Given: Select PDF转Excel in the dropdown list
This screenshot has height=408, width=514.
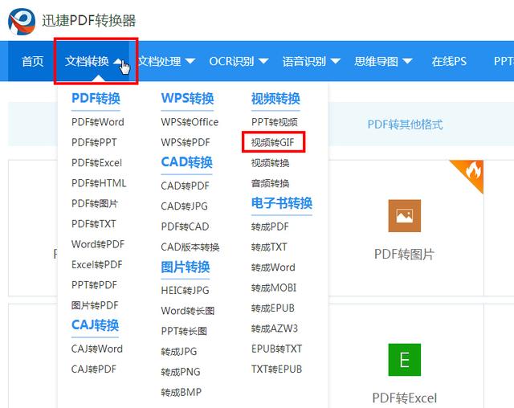Looking at the screenshot, I should coord(96,162).
